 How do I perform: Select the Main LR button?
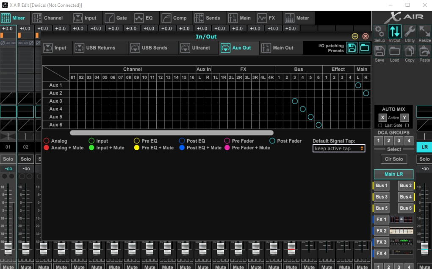click(x=393, y=174)
